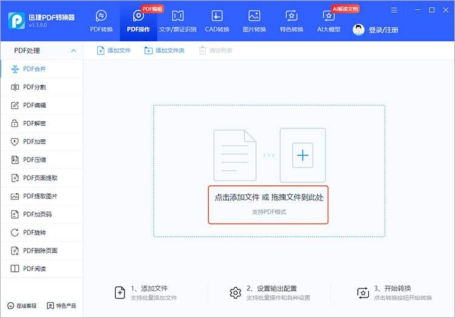Click the 添加文件 toolbar button

point(114,50)
